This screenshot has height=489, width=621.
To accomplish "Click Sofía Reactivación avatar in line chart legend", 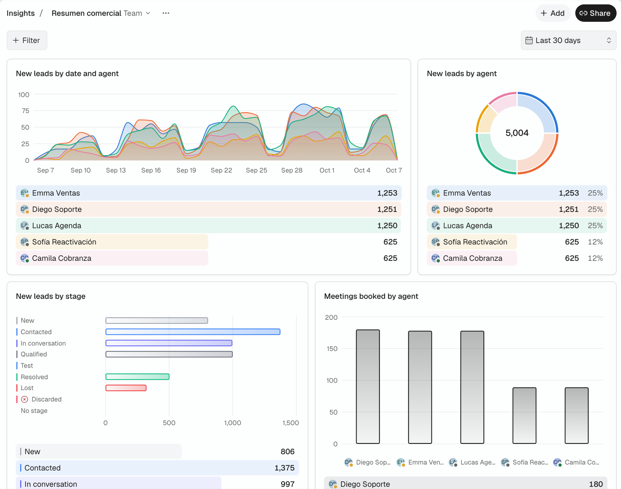I will click(x=24, y=242).
